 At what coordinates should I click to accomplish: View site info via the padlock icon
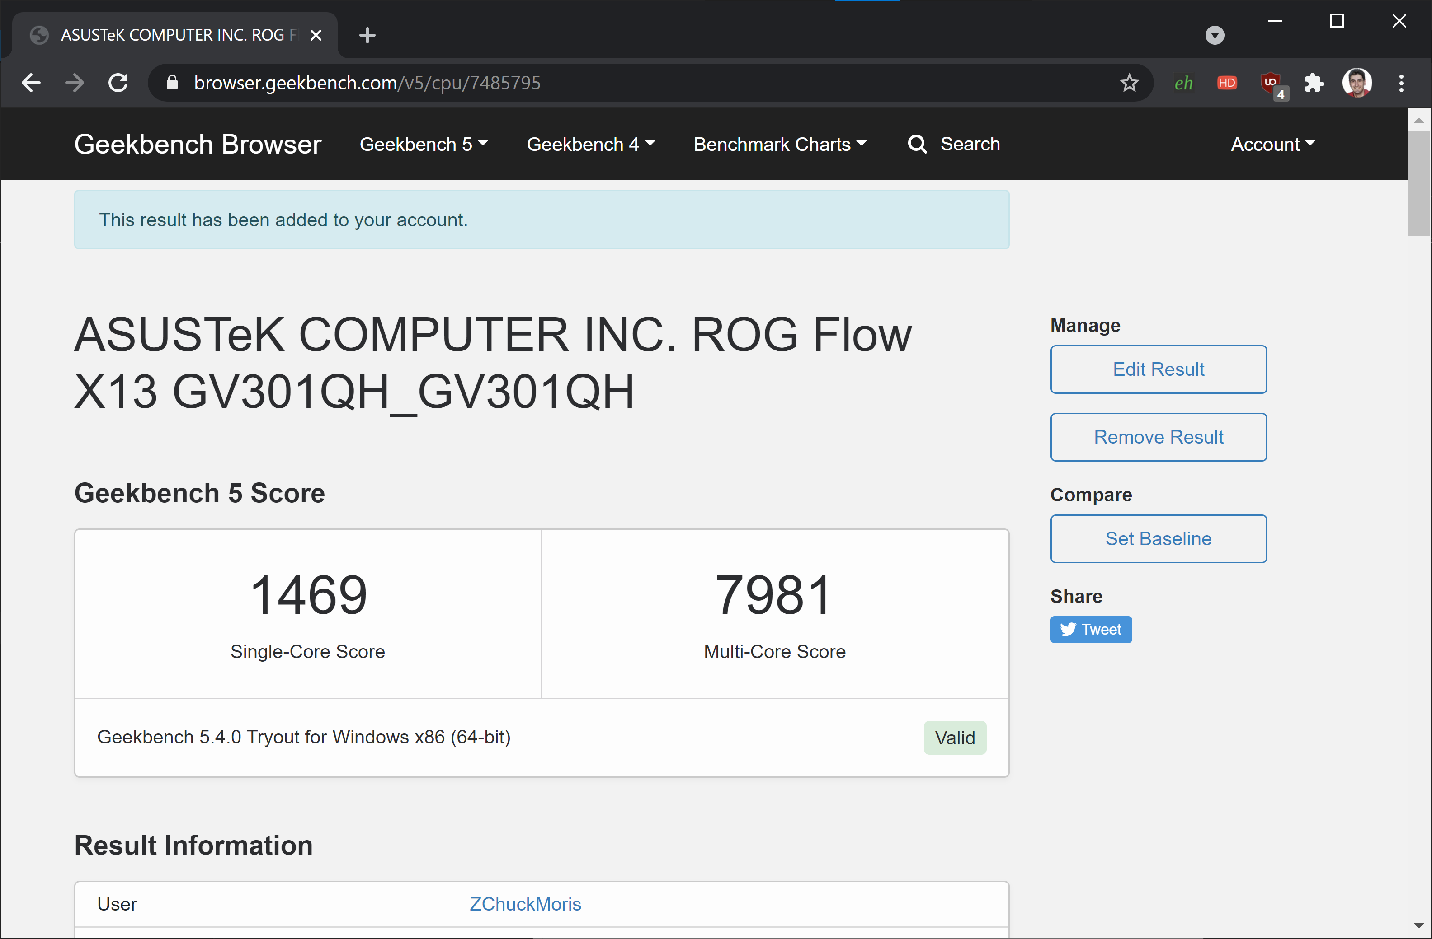172,82
